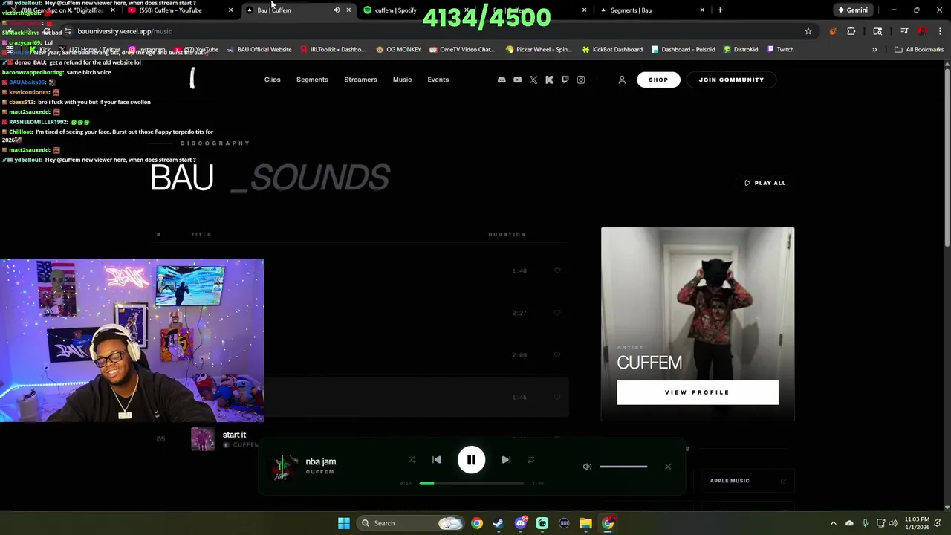Like the track with duration 2:09
This screenshot has width=951, height=535.
click(557, 354)
